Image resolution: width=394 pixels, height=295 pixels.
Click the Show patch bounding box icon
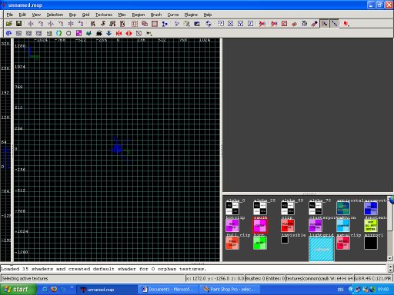284,24
